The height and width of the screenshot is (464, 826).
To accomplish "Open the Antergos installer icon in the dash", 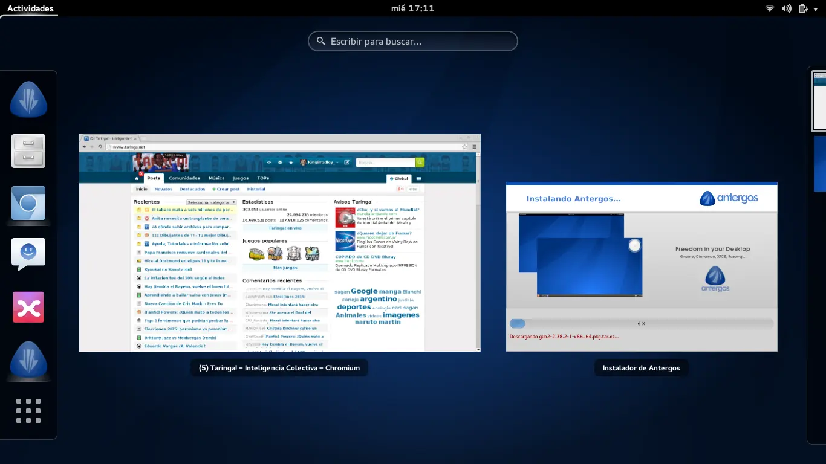I will tap(28, 100).
